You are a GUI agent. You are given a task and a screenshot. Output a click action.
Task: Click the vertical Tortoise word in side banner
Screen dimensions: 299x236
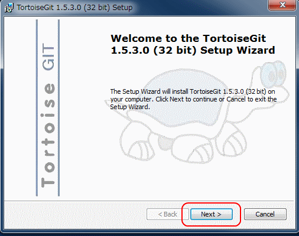[x=48, y=135]
